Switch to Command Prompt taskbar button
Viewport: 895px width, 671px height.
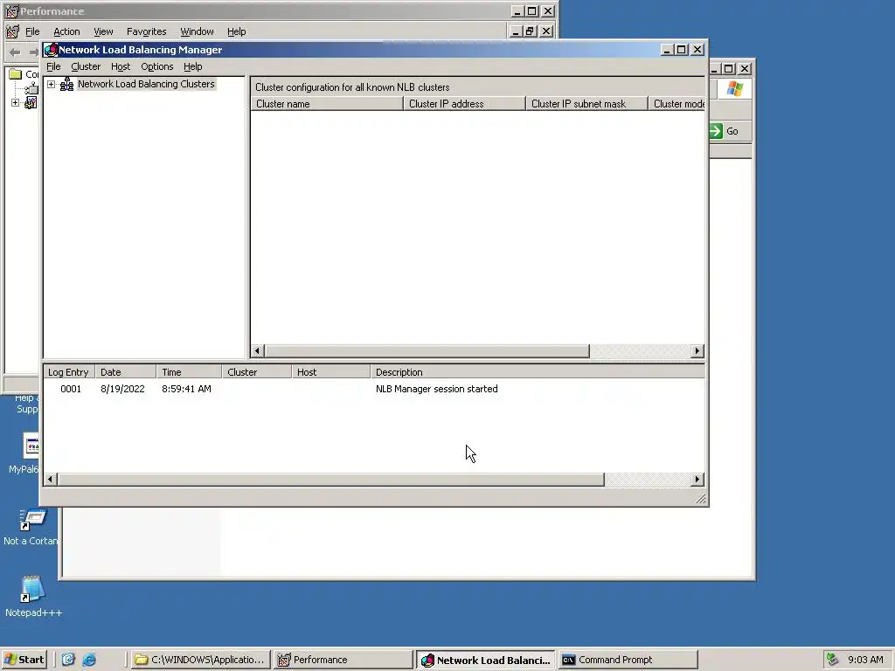click(x=628, y=660)
